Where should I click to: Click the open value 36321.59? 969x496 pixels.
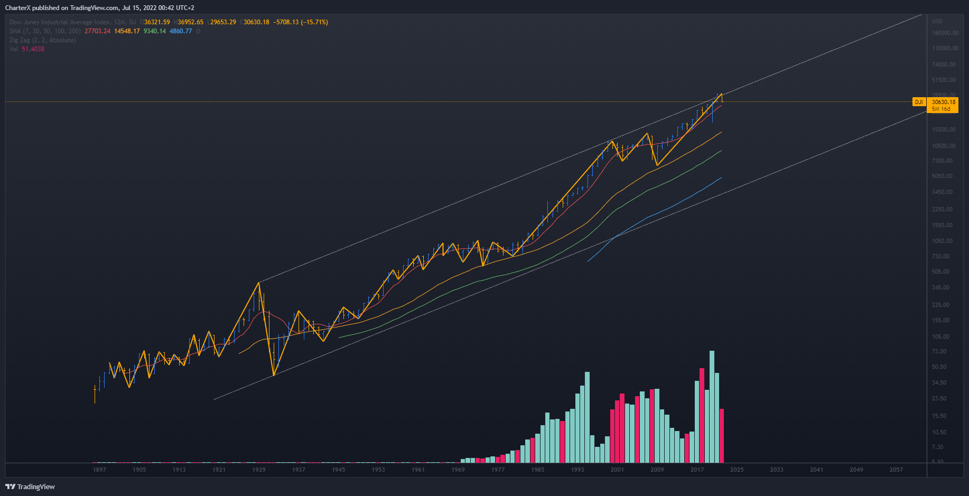click(157, 22)
